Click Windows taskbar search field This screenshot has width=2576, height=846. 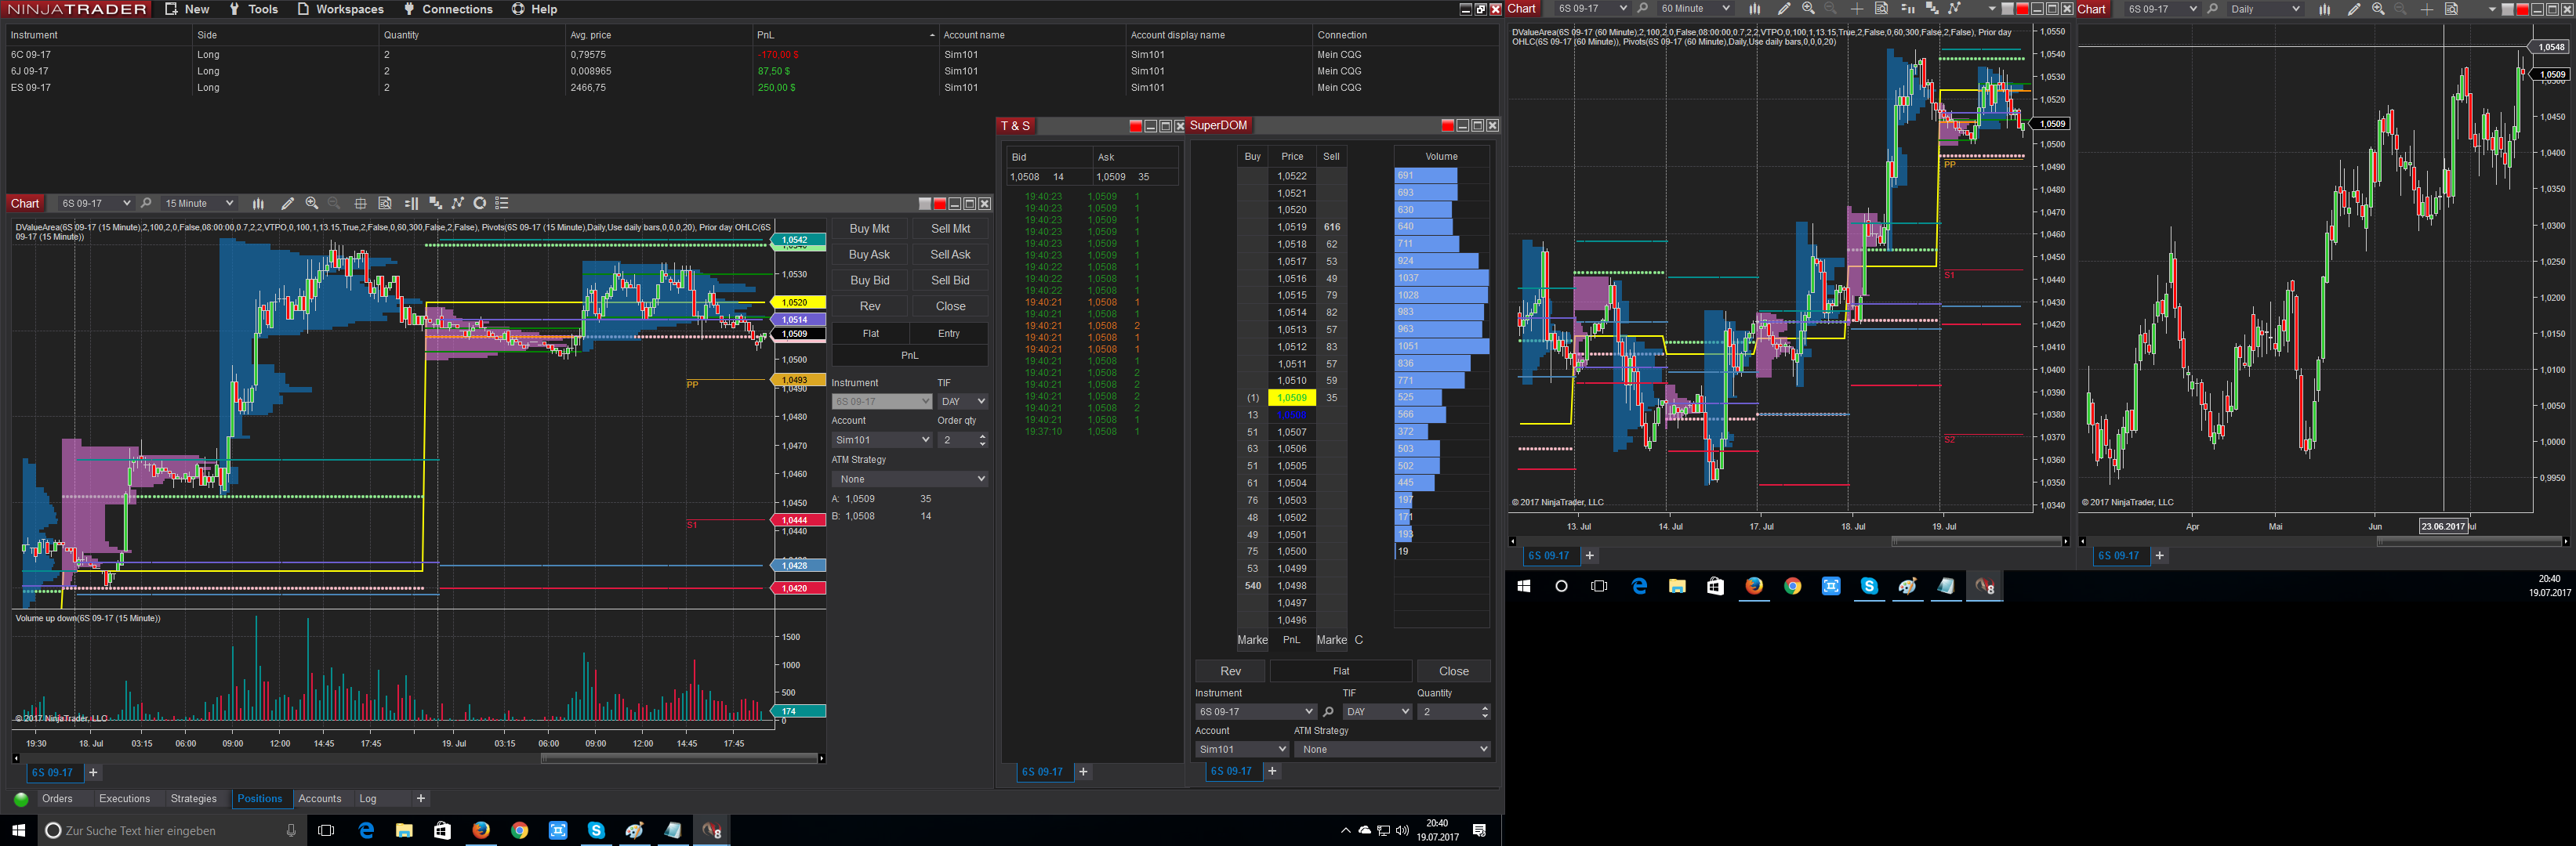(170, 831)
